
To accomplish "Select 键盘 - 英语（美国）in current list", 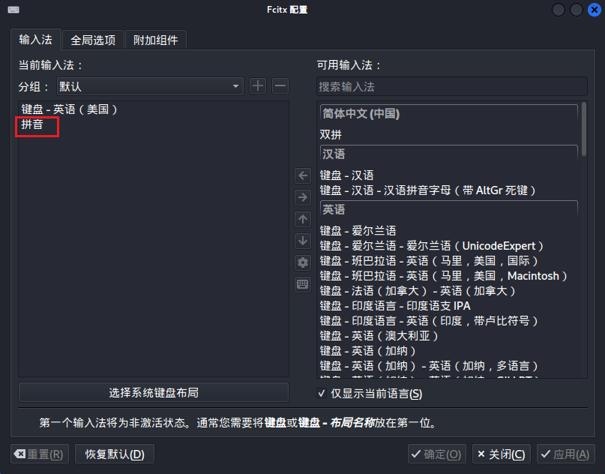I will click(154, 109).
